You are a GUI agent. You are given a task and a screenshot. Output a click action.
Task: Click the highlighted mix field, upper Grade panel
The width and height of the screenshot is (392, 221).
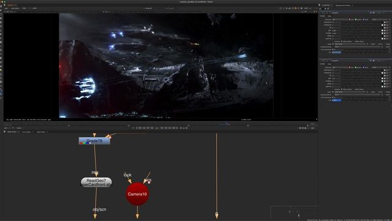(x=336, y=52)
